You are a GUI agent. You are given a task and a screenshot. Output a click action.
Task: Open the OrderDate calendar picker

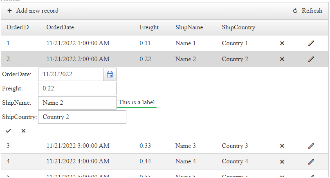[110, 74]
